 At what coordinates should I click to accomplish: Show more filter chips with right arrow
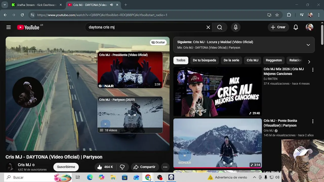pos(309,62)
